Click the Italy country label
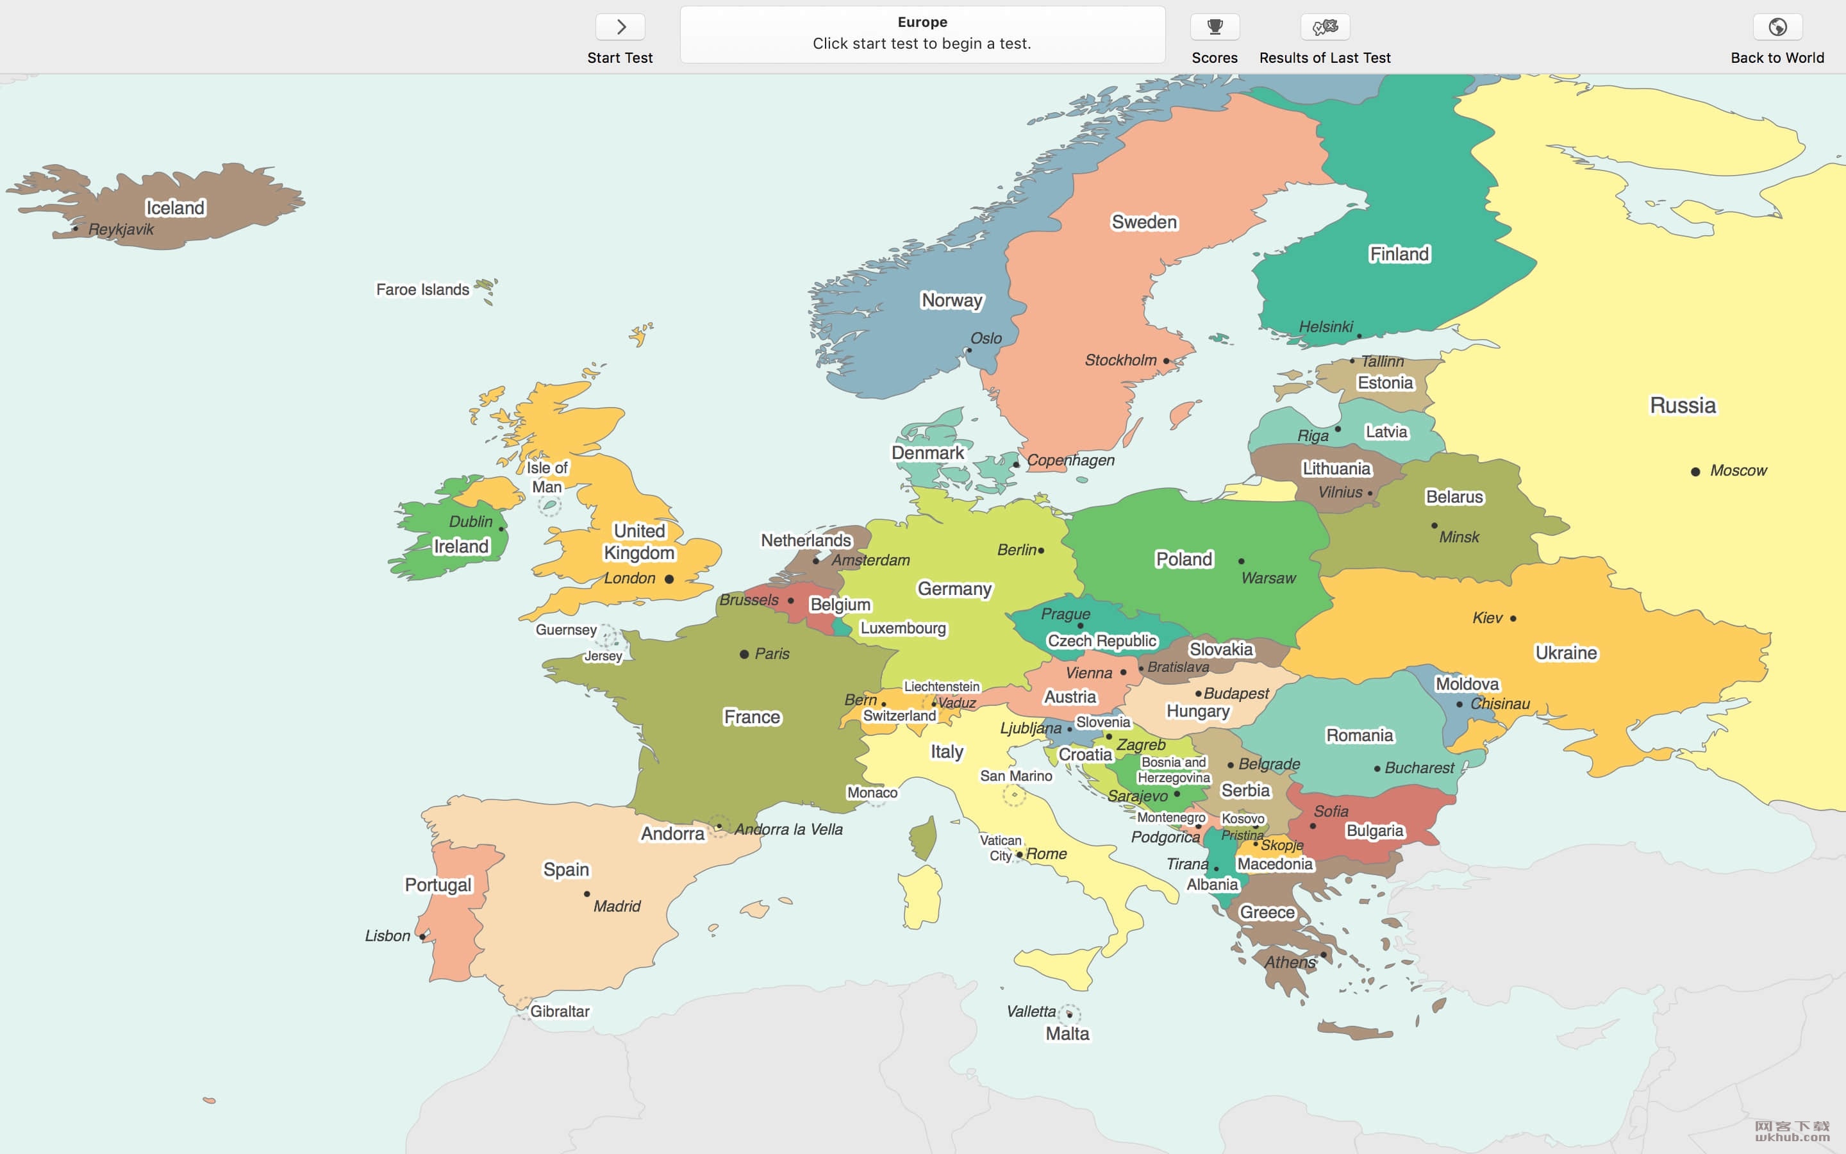Image resolution: width=1846 pixels, height=1154 pixels. pyautogui.click(x=947, y=753)
